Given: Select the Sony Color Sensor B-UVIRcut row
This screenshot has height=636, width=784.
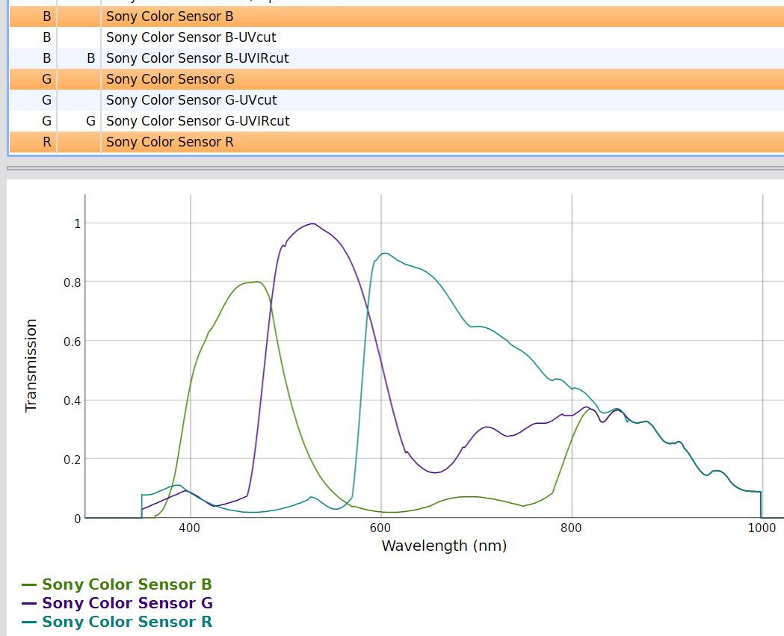Looking at the screenshot, I should click(x=397, y=58).
